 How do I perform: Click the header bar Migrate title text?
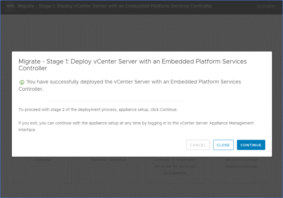114,6
